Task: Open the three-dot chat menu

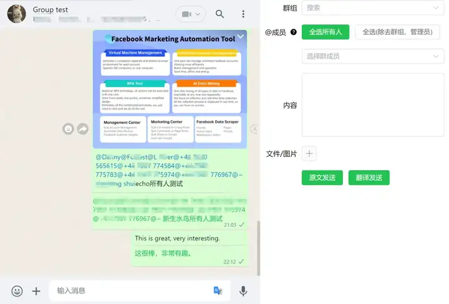Action: [x=243, y=14]
